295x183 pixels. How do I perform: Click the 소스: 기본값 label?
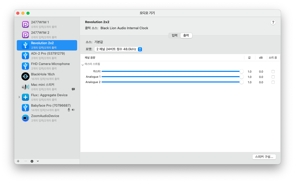[94, 42]
